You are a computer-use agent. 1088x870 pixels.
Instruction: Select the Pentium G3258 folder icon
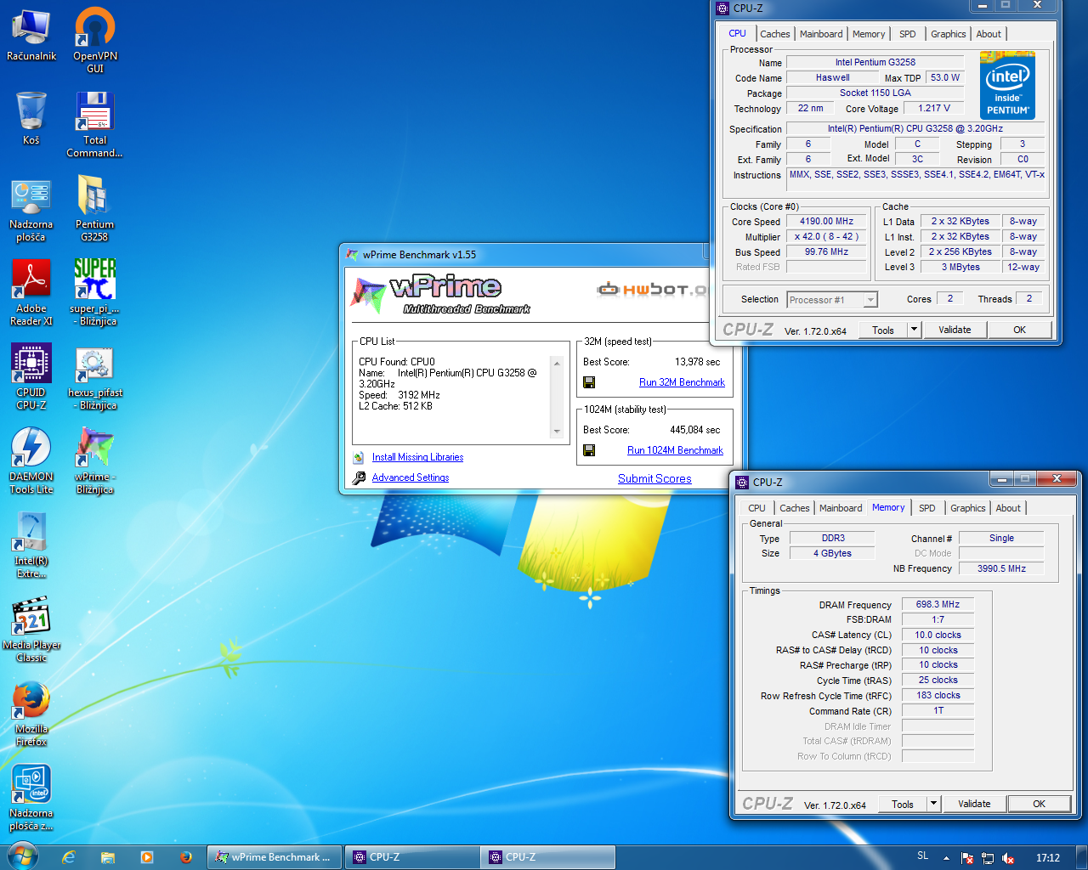(x=95, y=209)
